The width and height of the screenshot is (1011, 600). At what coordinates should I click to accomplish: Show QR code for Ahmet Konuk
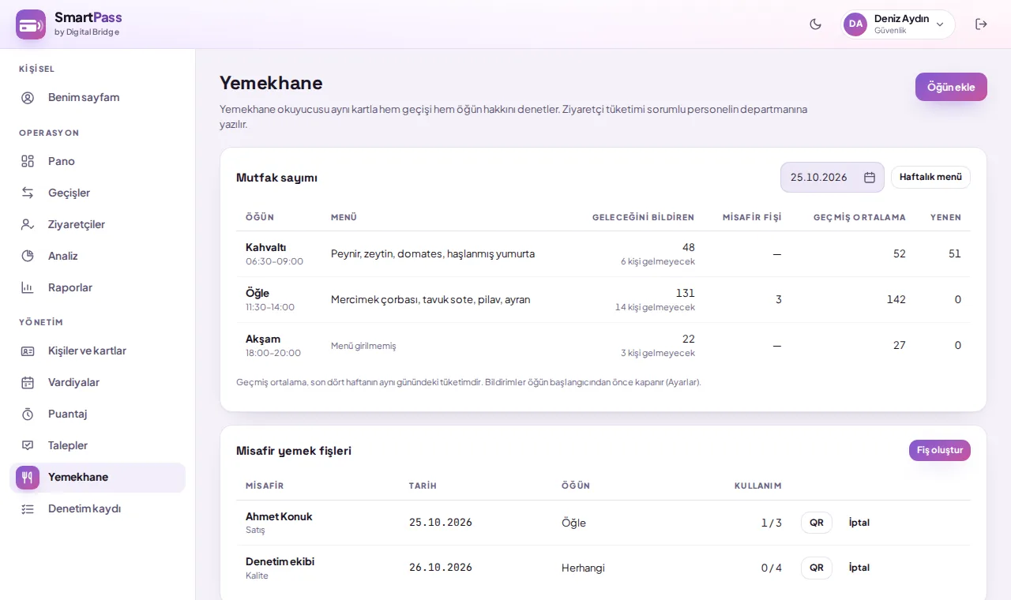[x=817, y=523]
